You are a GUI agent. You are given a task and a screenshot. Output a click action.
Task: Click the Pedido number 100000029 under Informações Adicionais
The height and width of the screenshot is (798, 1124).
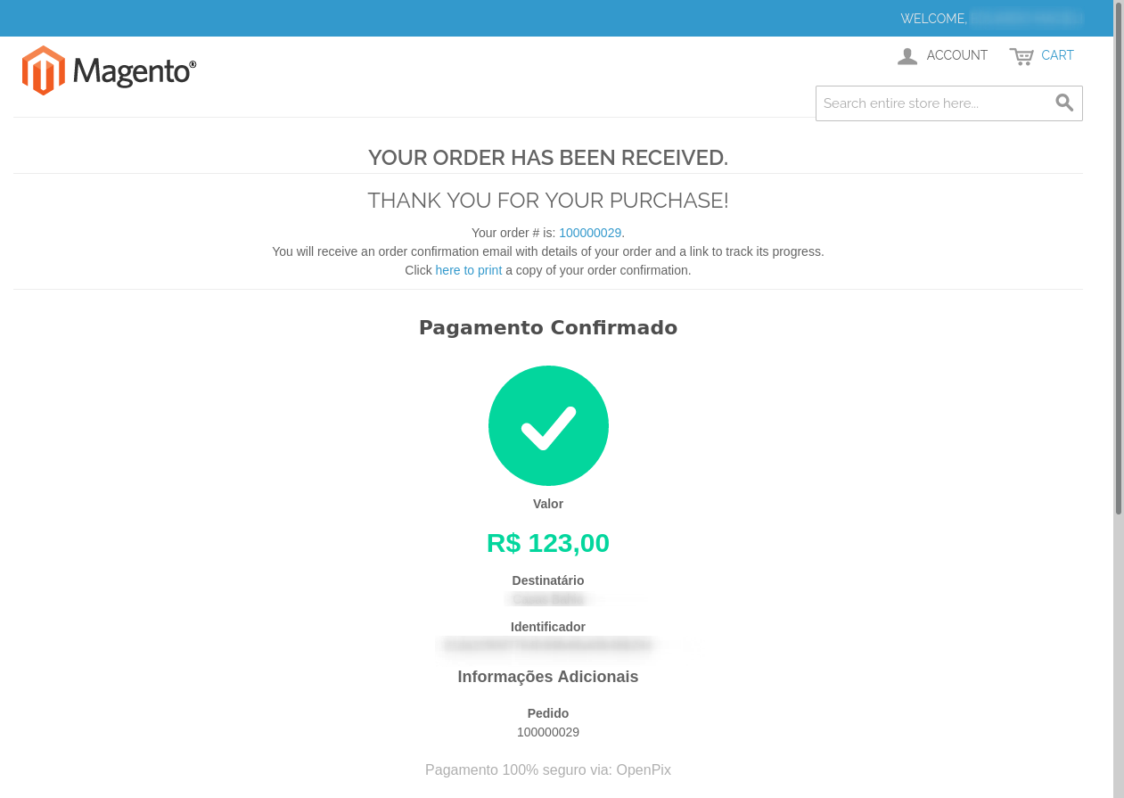click(x=548, y=732)
